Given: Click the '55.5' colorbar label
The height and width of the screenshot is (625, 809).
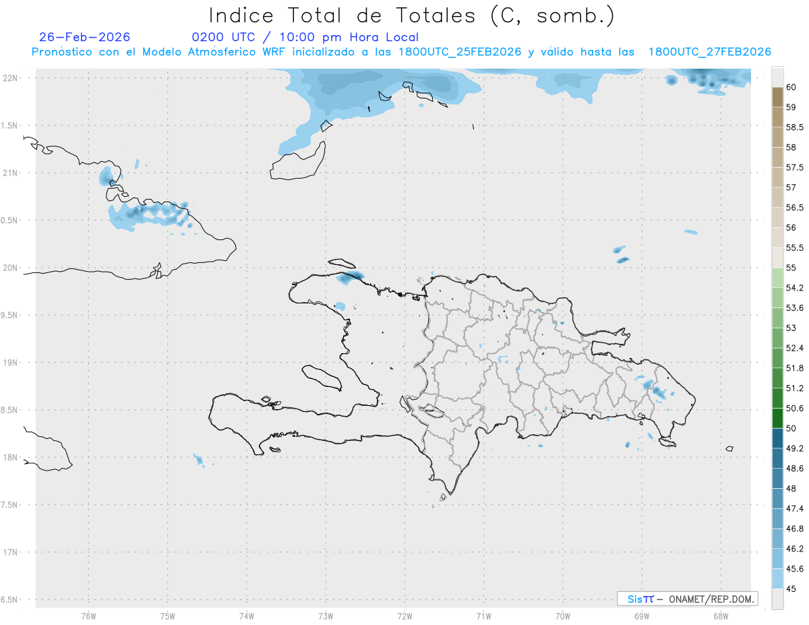Looking at the screenshot, I should coord(795,247).
